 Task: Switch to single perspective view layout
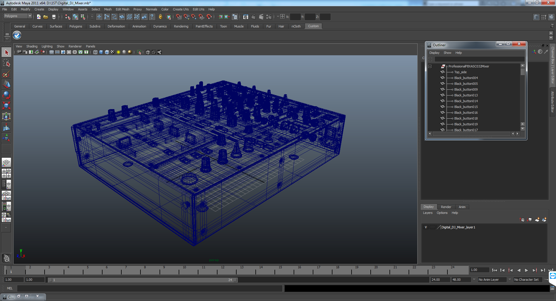point(6,162)
